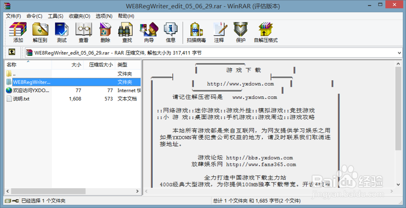Open the 帮助(H) menu

[126, 16]
